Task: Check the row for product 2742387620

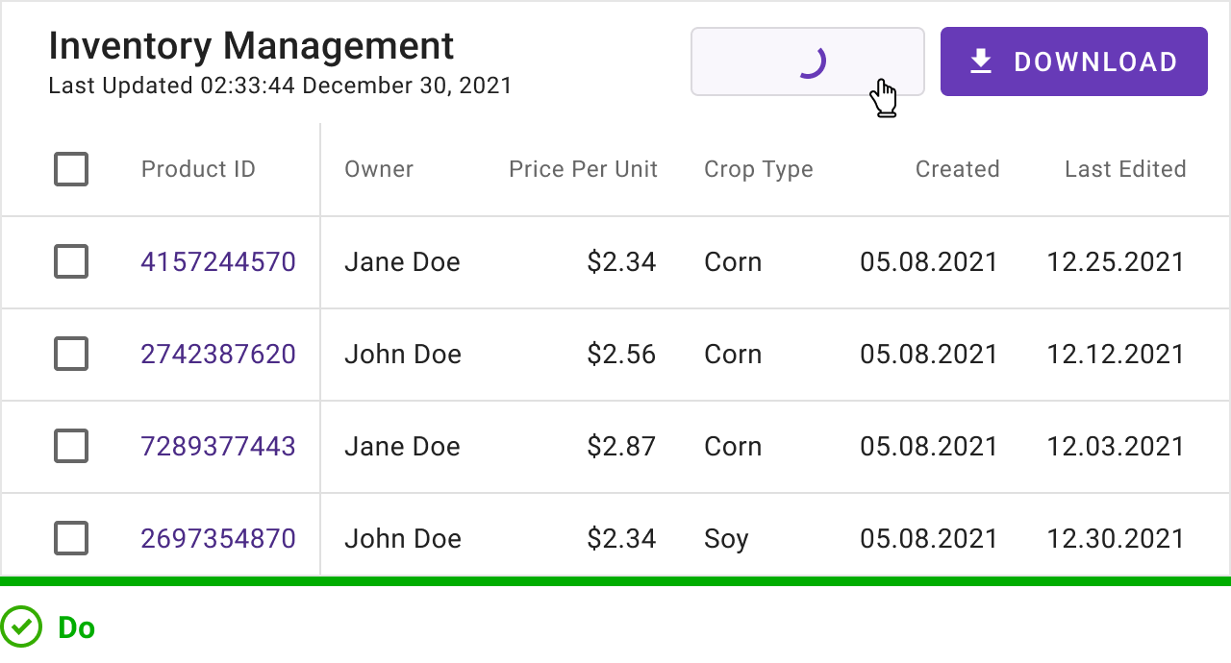Action: tap(71, 354)
